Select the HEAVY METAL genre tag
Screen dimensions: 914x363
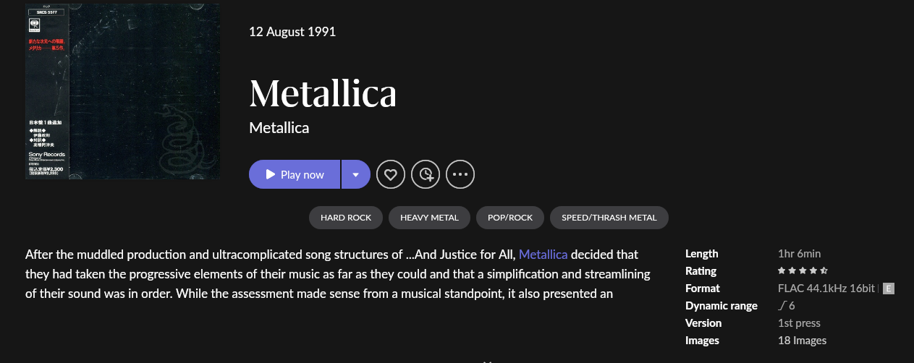click(429, 218)
